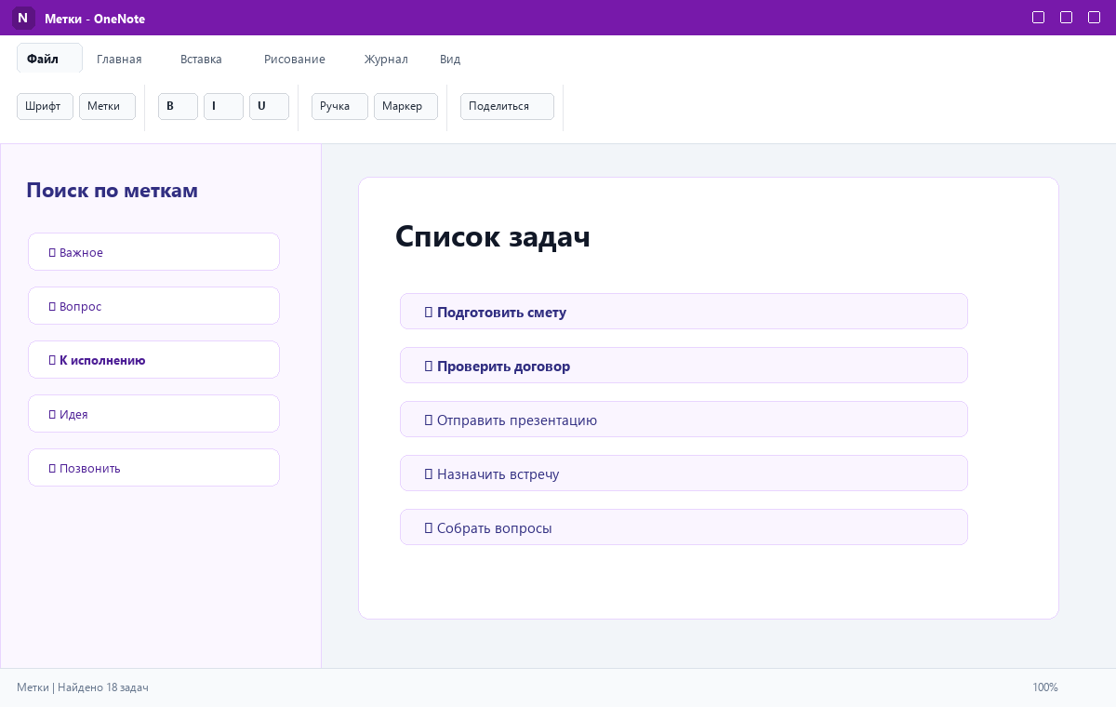Click the Метки ribbon button

[107, 106]
